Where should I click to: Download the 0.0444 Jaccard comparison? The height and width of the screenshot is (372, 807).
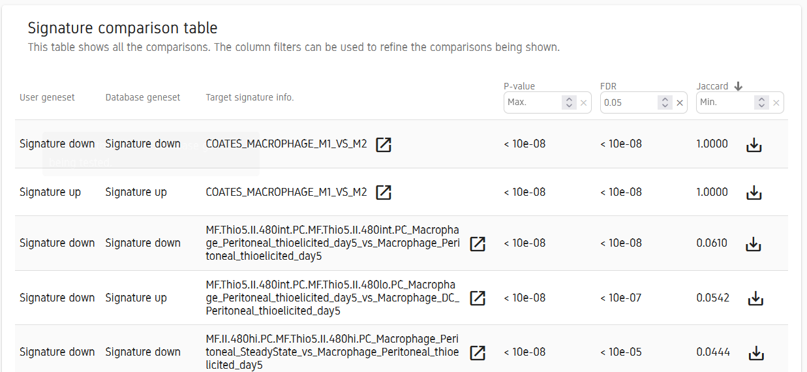click(755, 353)
